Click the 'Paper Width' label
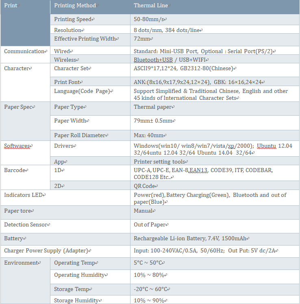Viewport: 300px width, 304px height. point(70,121)
